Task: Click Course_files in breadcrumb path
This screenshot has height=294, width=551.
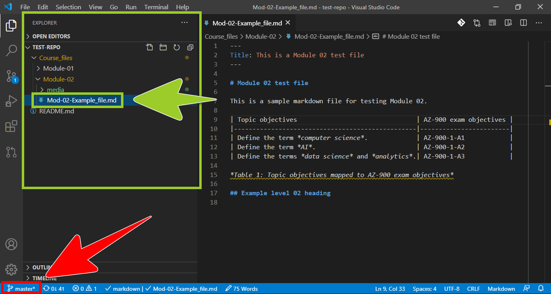Action: (x=221, y=36)
